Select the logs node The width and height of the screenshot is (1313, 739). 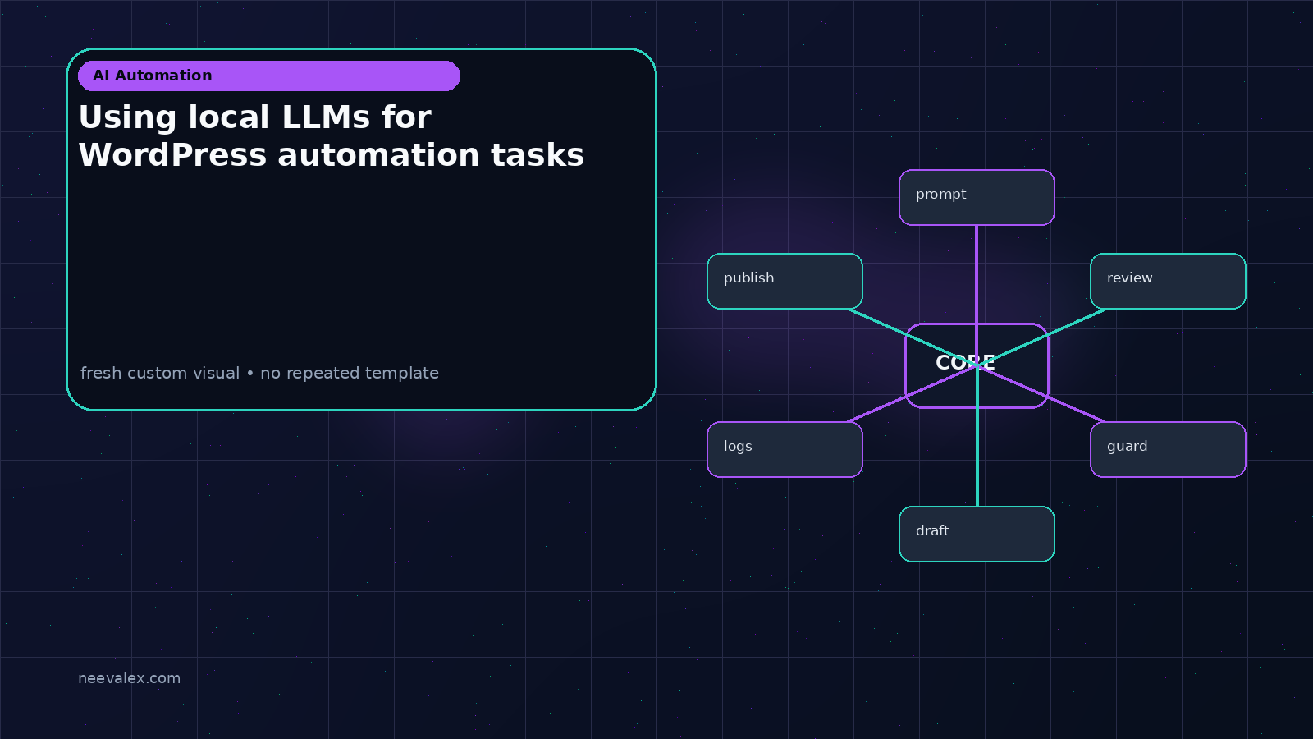pyautogui.click(x=785, y=449)
